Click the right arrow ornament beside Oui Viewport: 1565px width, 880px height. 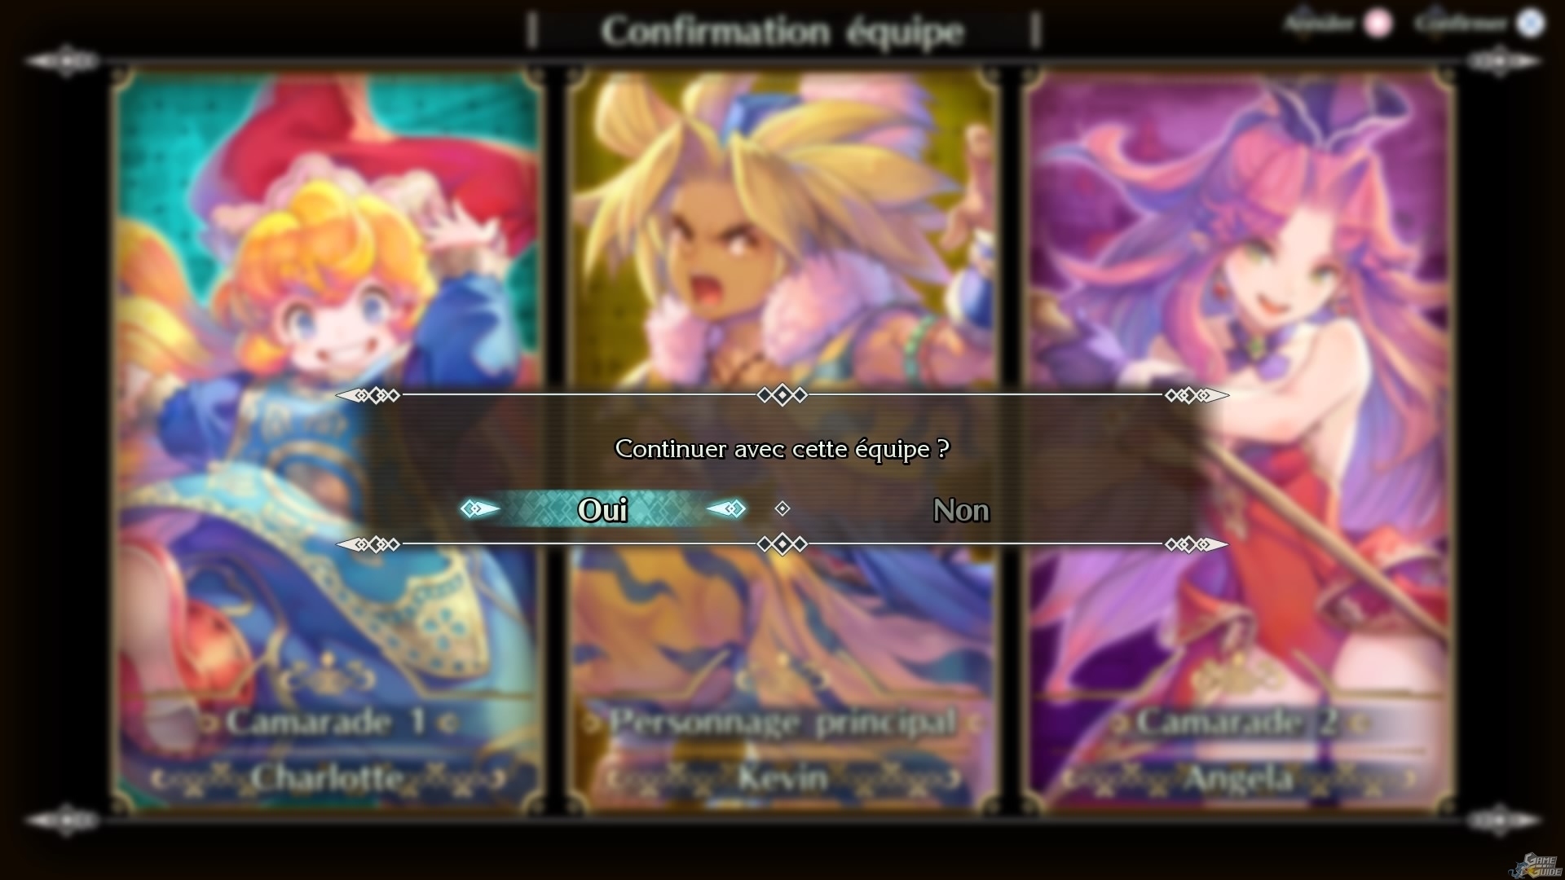(x=726, y=509)
